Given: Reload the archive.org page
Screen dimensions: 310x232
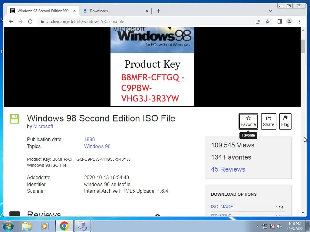Looking at the screenshot, I should click(30, 21).
